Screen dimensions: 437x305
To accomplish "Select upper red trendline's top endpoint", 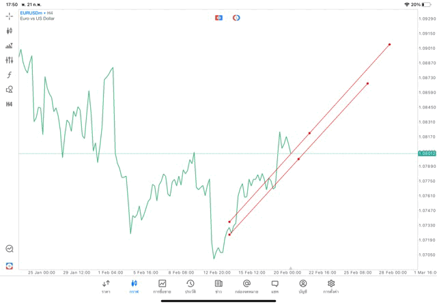I will point(389,44).
